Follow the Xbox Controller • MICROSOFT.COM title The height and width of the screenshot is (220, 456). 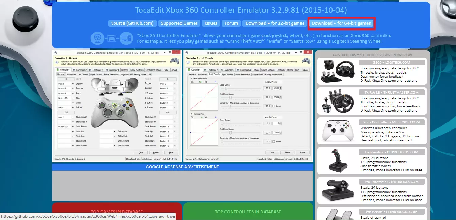[x=392, y=122]
